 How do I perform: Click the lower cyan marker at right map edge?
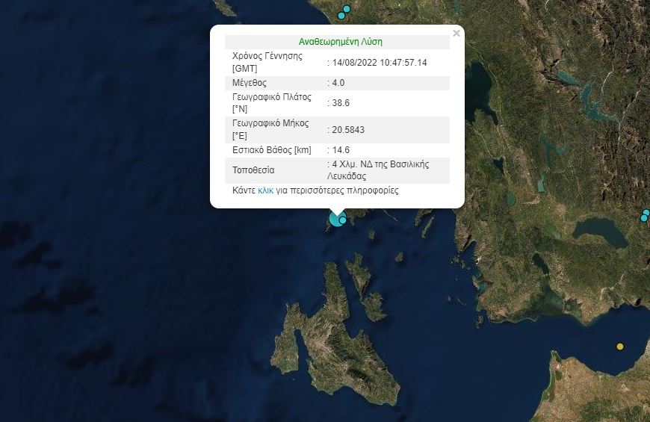coord(643,219)
